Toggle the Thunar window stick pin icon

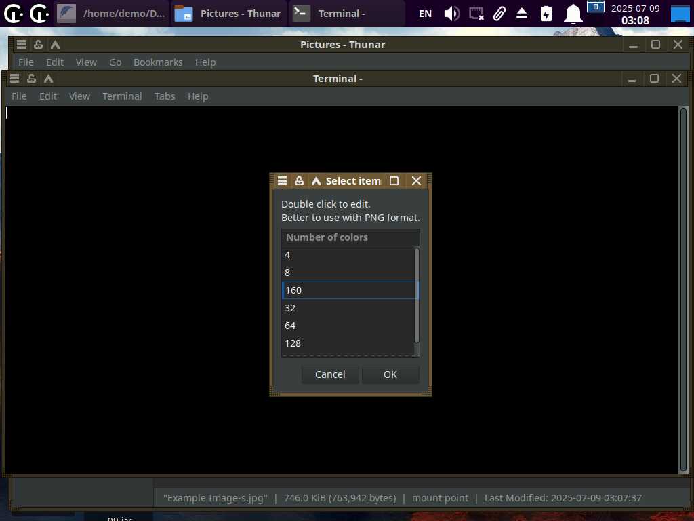38,44
